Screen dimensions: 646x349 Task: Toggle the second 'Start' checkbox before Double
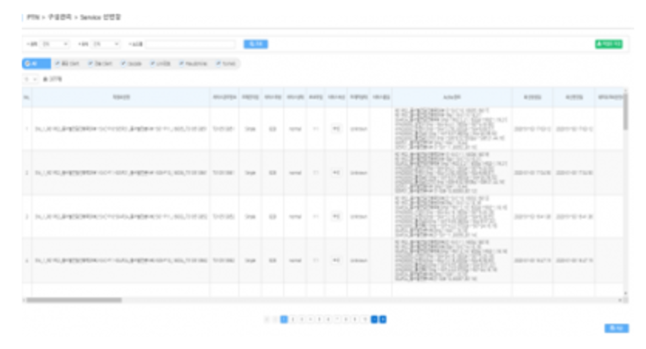click(90, 63)
